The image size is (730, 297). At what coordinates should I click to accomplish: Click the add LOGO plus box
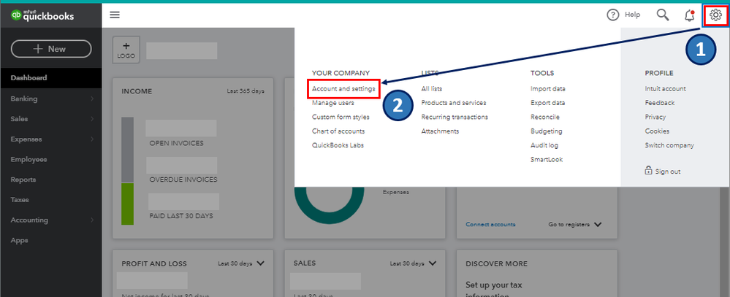tap(126, 50)
